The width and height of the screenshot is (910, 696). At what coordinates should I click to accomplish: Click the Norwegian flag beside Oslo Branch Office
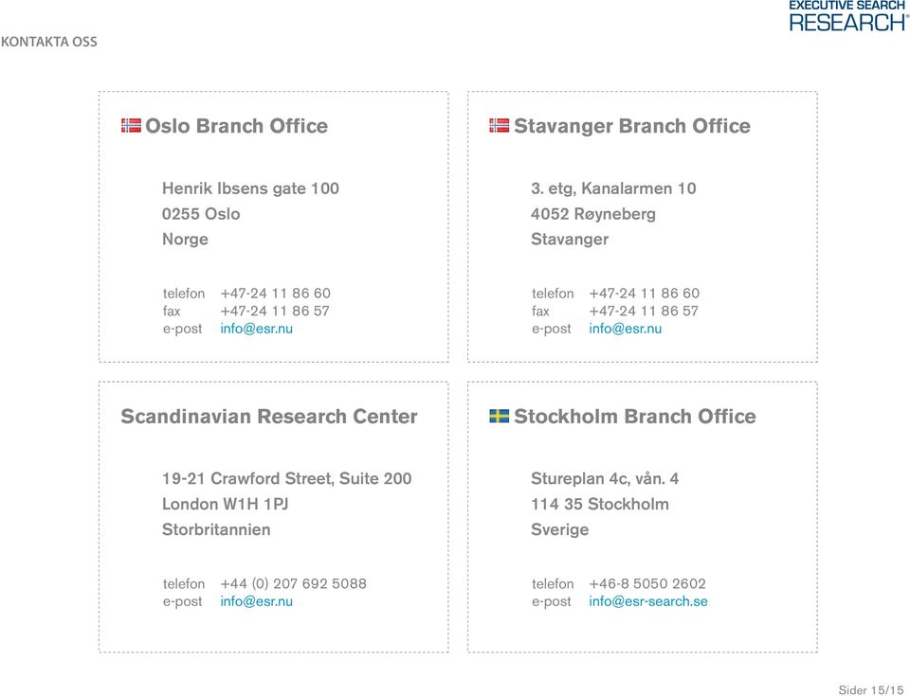(x=131, y=125)
